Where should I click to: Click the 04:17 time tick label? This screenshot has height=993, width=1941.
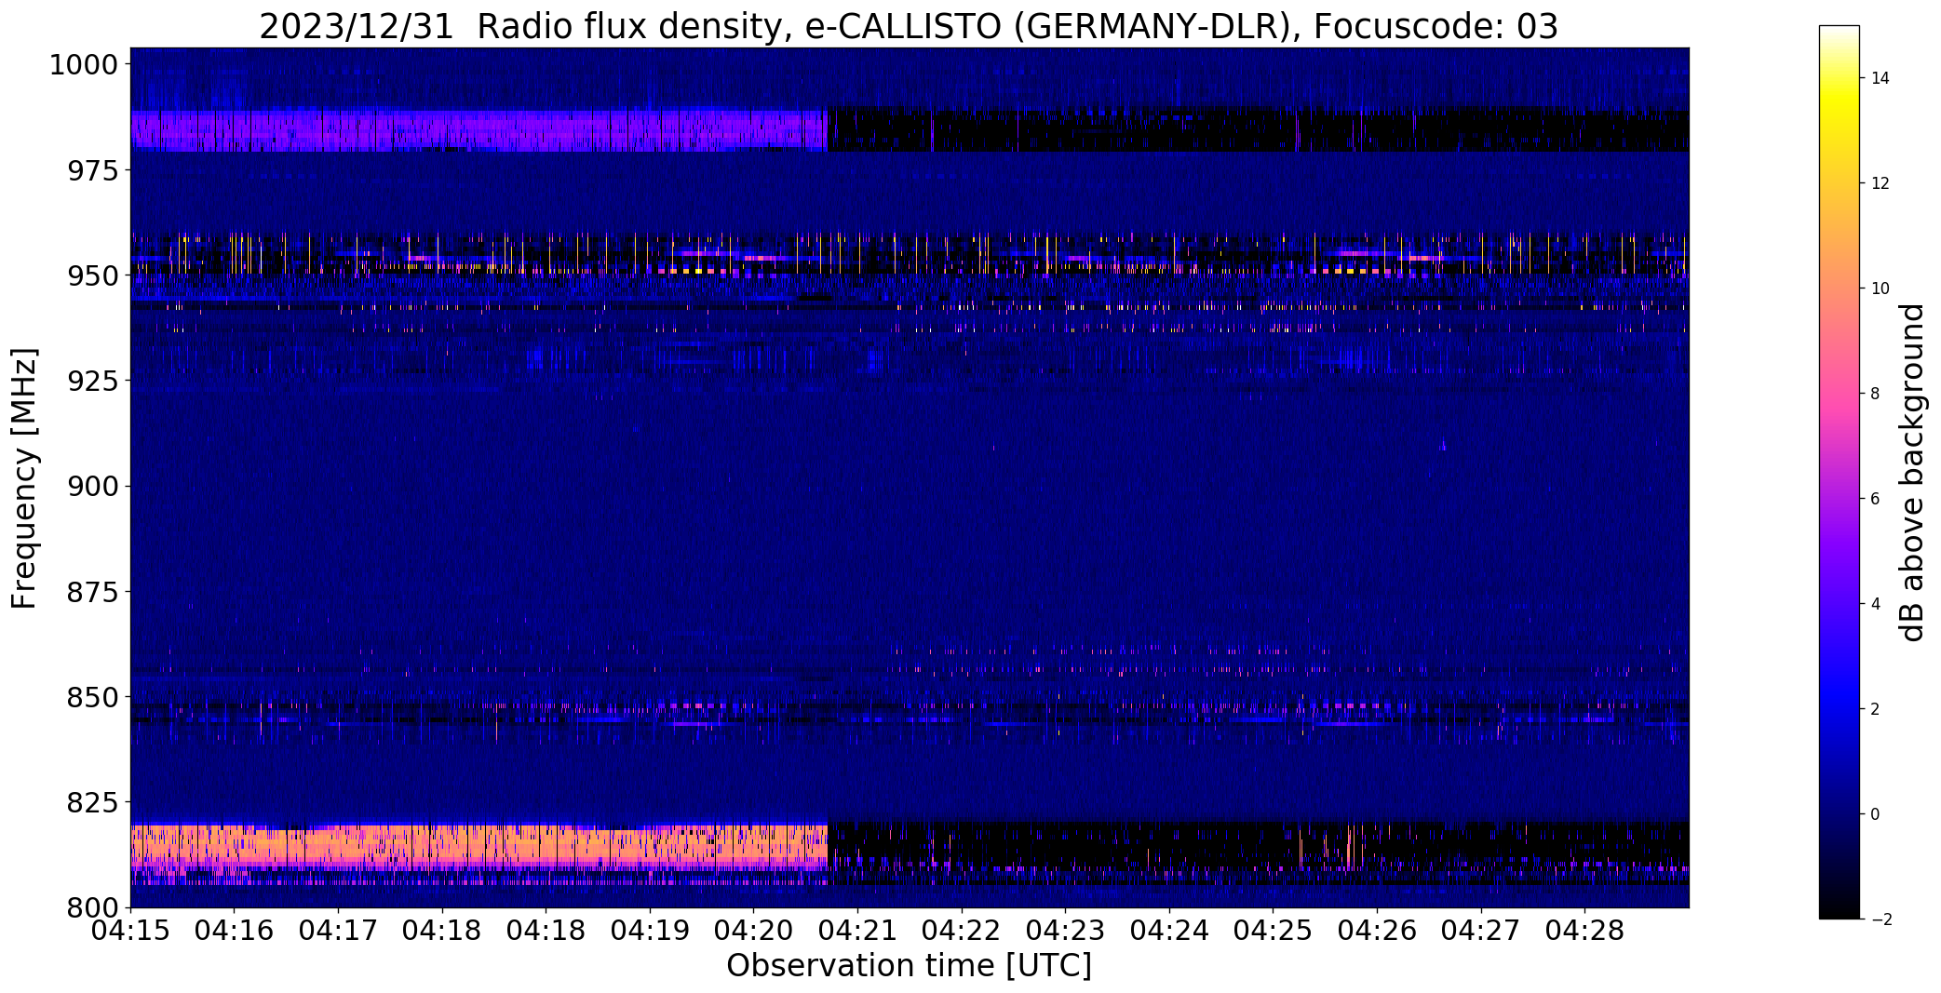(338, 931)
